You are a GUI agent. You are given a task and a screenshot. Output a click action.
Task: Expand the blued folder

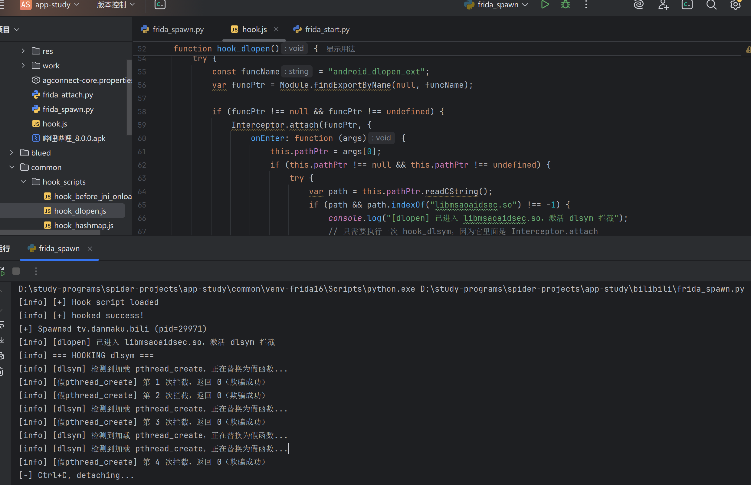(12, 153)
